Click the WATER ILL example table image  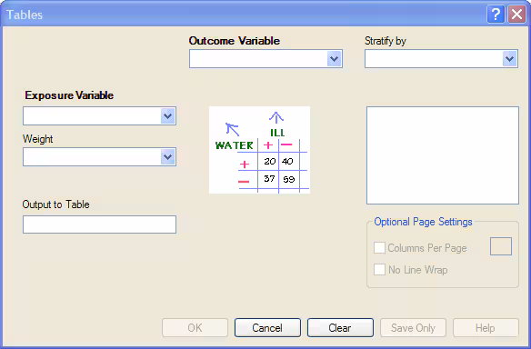click(259, 150)
